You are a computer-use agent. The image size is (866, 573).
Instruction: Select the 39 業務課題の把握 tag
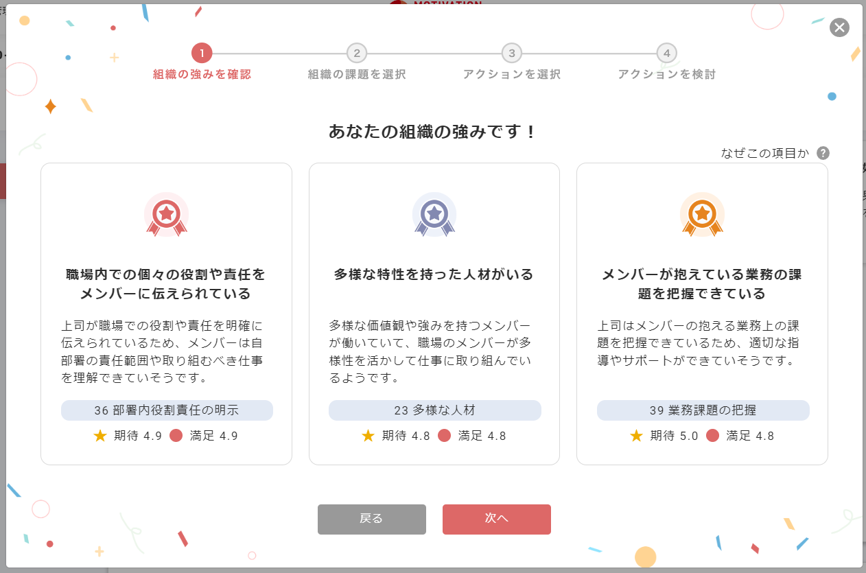point(703,410)
